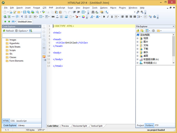Open the JavaScript menu
Viewport: 177px width, 133px height.
click(x=60, y=8)
